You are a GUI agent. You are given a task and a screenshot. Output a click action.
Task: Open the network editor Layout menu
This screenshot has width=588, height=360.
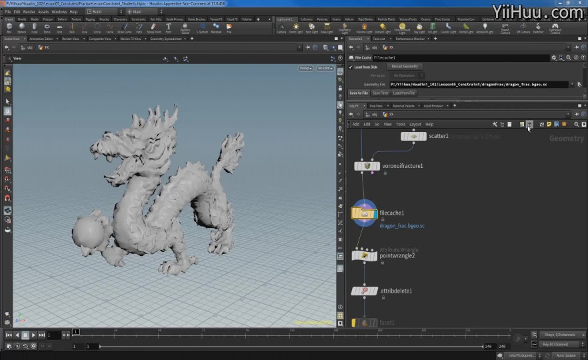point(415,124)
